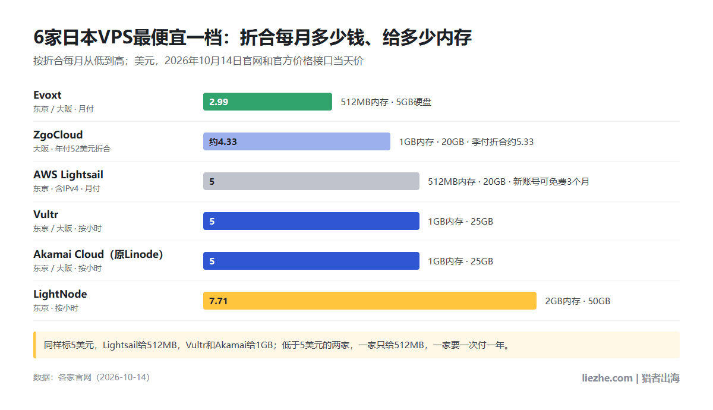
Task: Click the subtext 东京 · 含IPv4 · 月付
Action: (x=67, y=189)
